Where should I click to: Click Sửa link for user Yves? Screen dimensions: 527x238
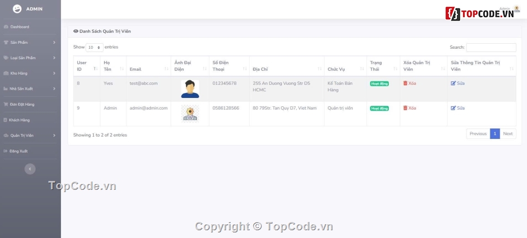click(x=458, y=83)
